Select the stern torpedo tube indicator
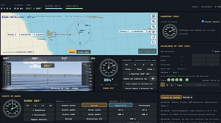 coord(187,80)
